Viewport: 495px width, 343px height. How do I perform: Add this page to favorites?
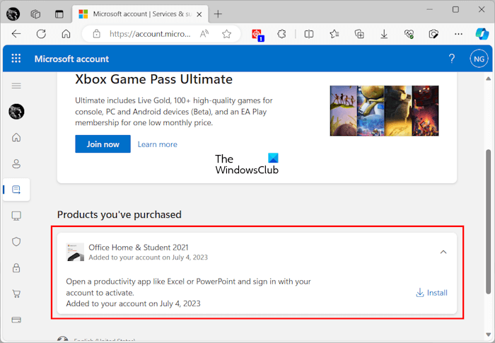(x=226, y=34)
